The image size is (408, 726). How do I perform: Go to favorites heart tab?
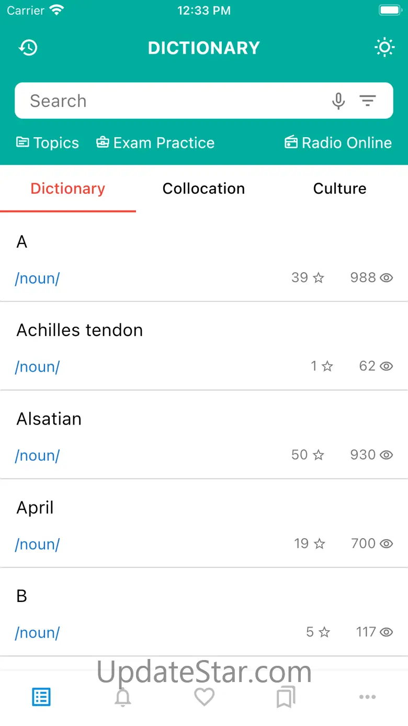[204, 697]
